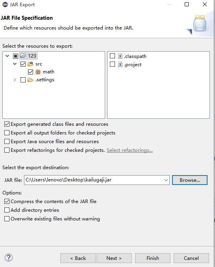Click the Next > button

pyautogui.click(x=114, y=258)
